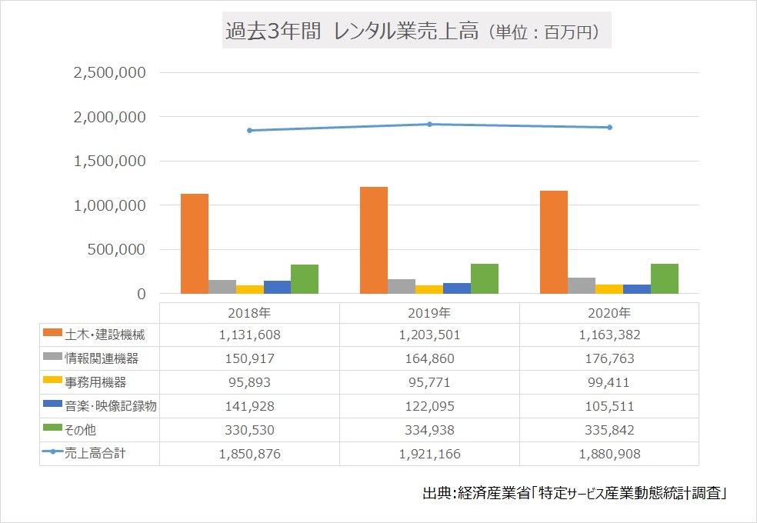Click the cell showing 1,203,501
757x523 pixels.
pos(429,335)
